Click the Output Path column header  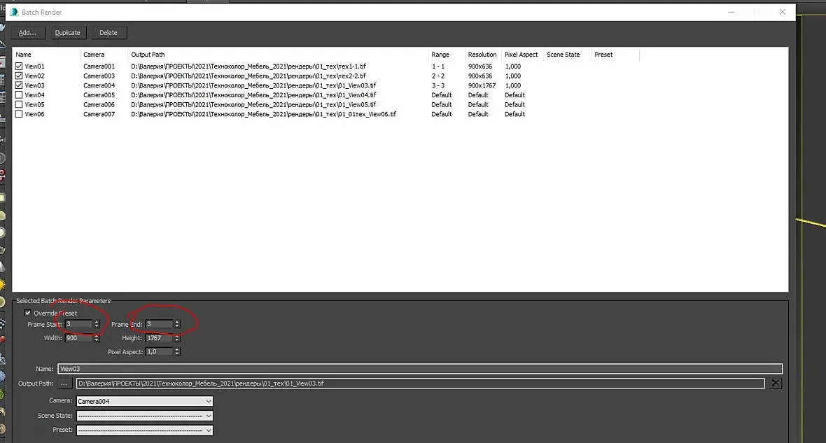pyautogui.click(x=278, y=55)
